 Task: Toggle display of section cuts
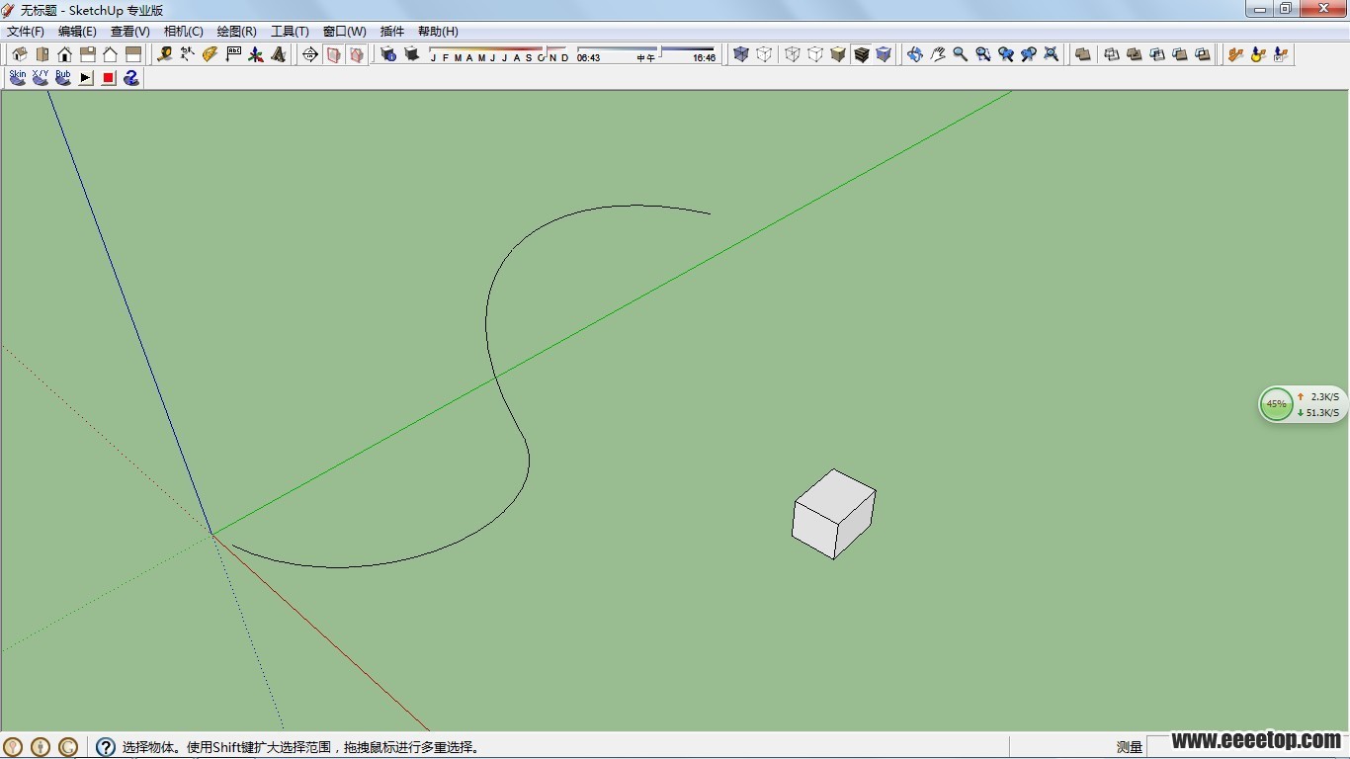[357, 54]
